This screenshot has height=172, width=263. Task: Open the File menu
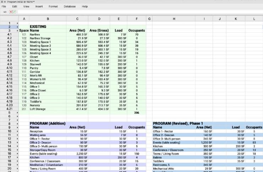coord(4,6)
